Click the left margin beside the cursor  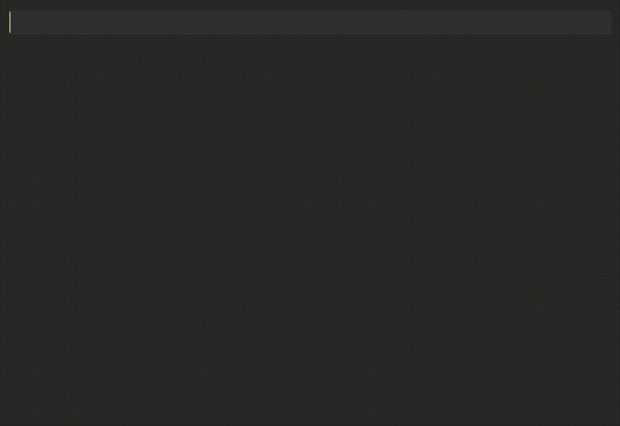pyautogui.click(x=4, y=22)
